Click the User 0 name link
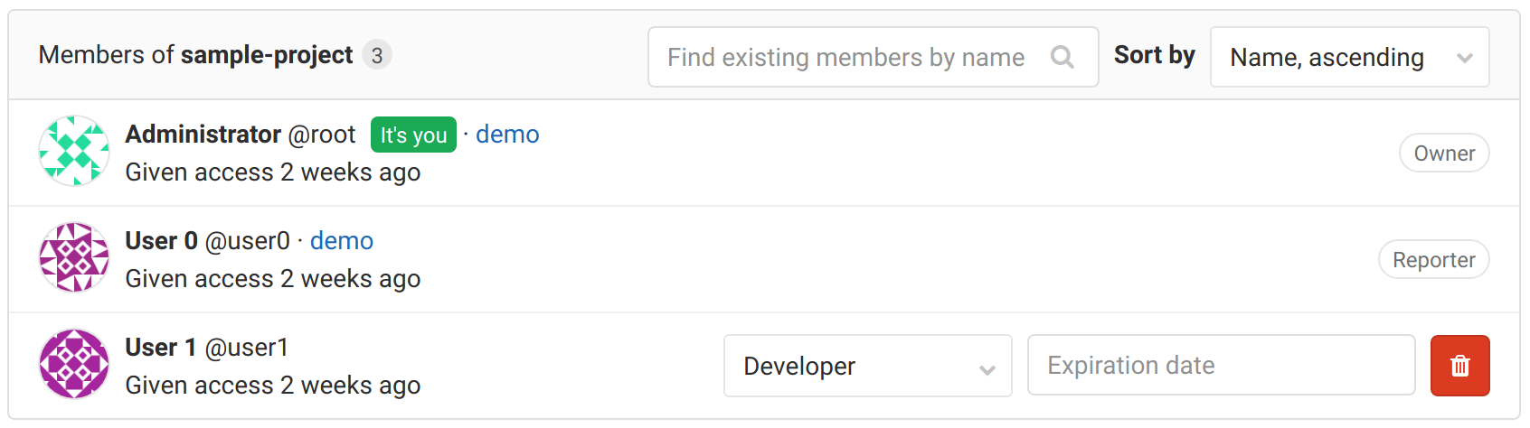This screenshot has height=428, width=1530. point(161,241)
